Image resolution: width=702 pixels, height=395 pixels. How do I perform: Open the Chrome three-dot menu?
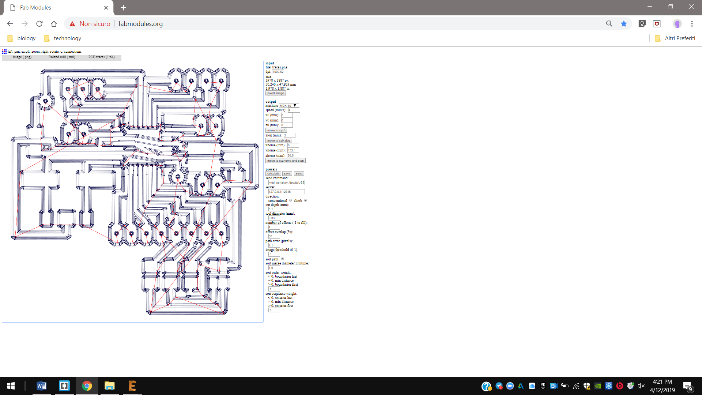tap(692, 24)
